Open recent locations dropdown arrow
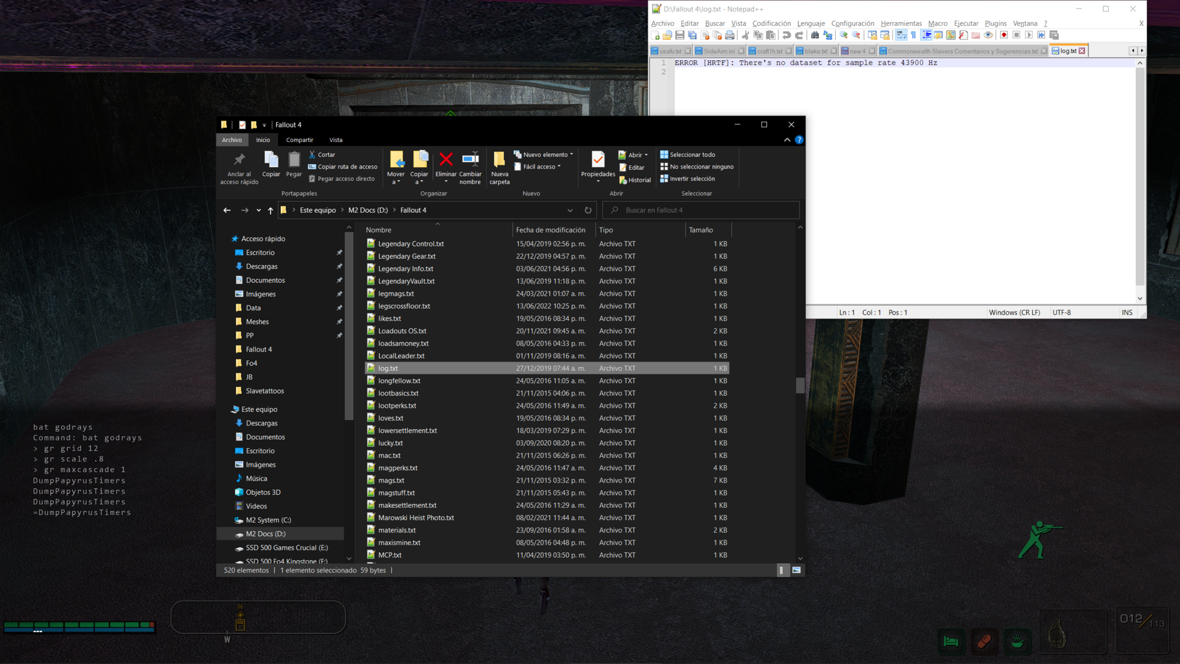 tap(259, 210)
